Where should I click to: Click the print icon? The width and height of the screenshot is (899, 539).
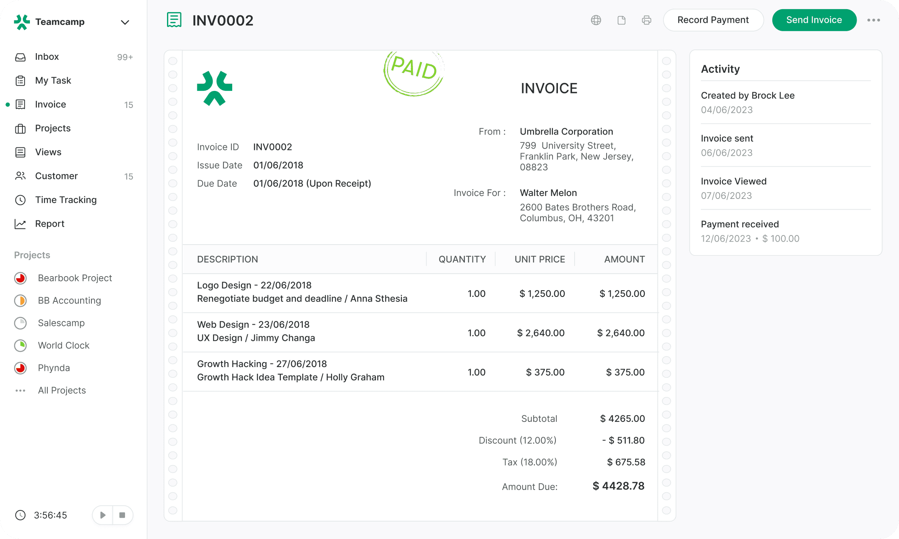pos(646,20)
